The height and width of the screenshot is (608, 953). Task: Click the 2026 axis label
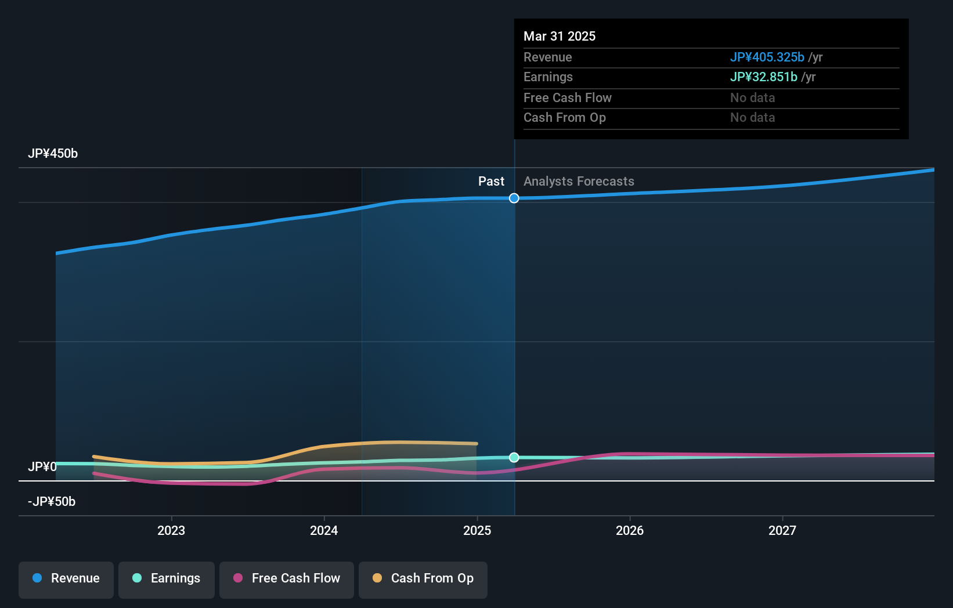tap(630, 530)
